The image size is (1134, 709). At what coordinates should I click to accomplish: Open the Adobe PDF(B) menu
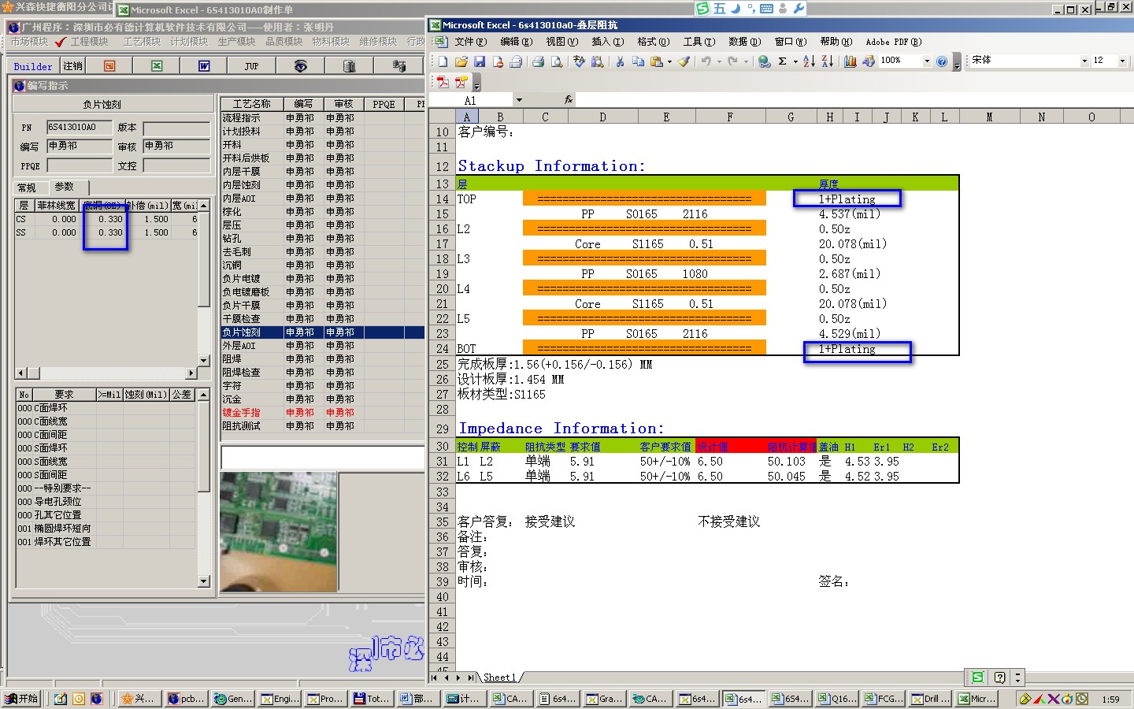894,42
